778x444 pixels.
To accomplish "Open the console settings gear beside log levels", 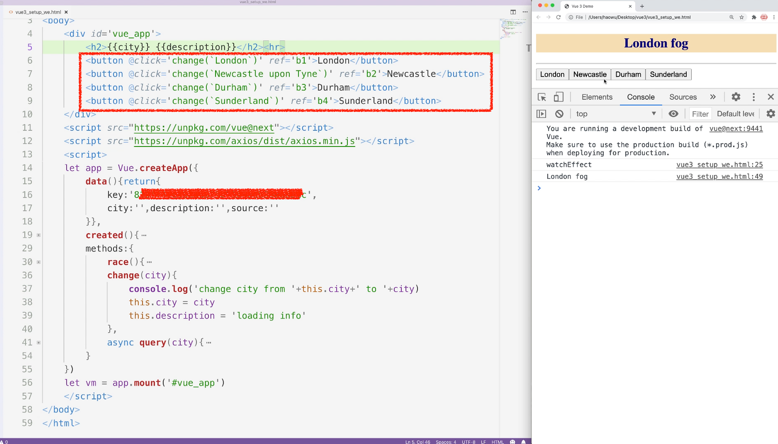I will coord(770,114).
